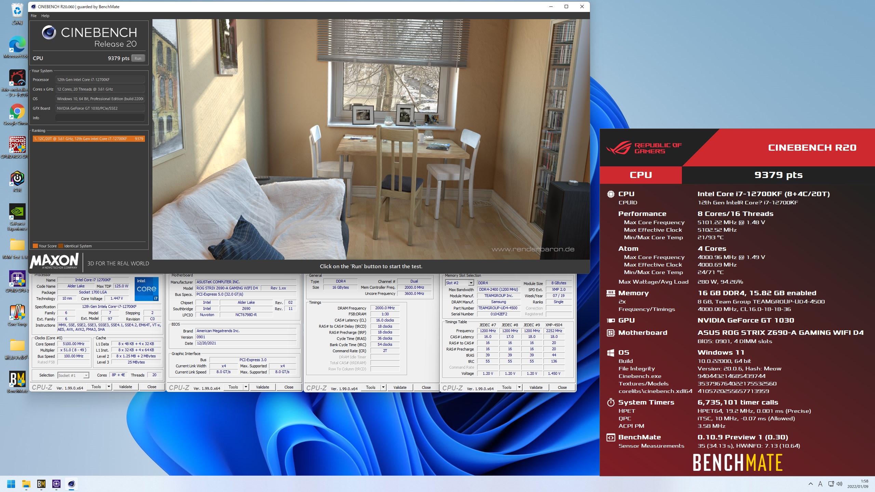The width and height of the screenshot is (875, 492).
Task: Click Validate in CPU-Z Mainboard window
Action: 262,387
